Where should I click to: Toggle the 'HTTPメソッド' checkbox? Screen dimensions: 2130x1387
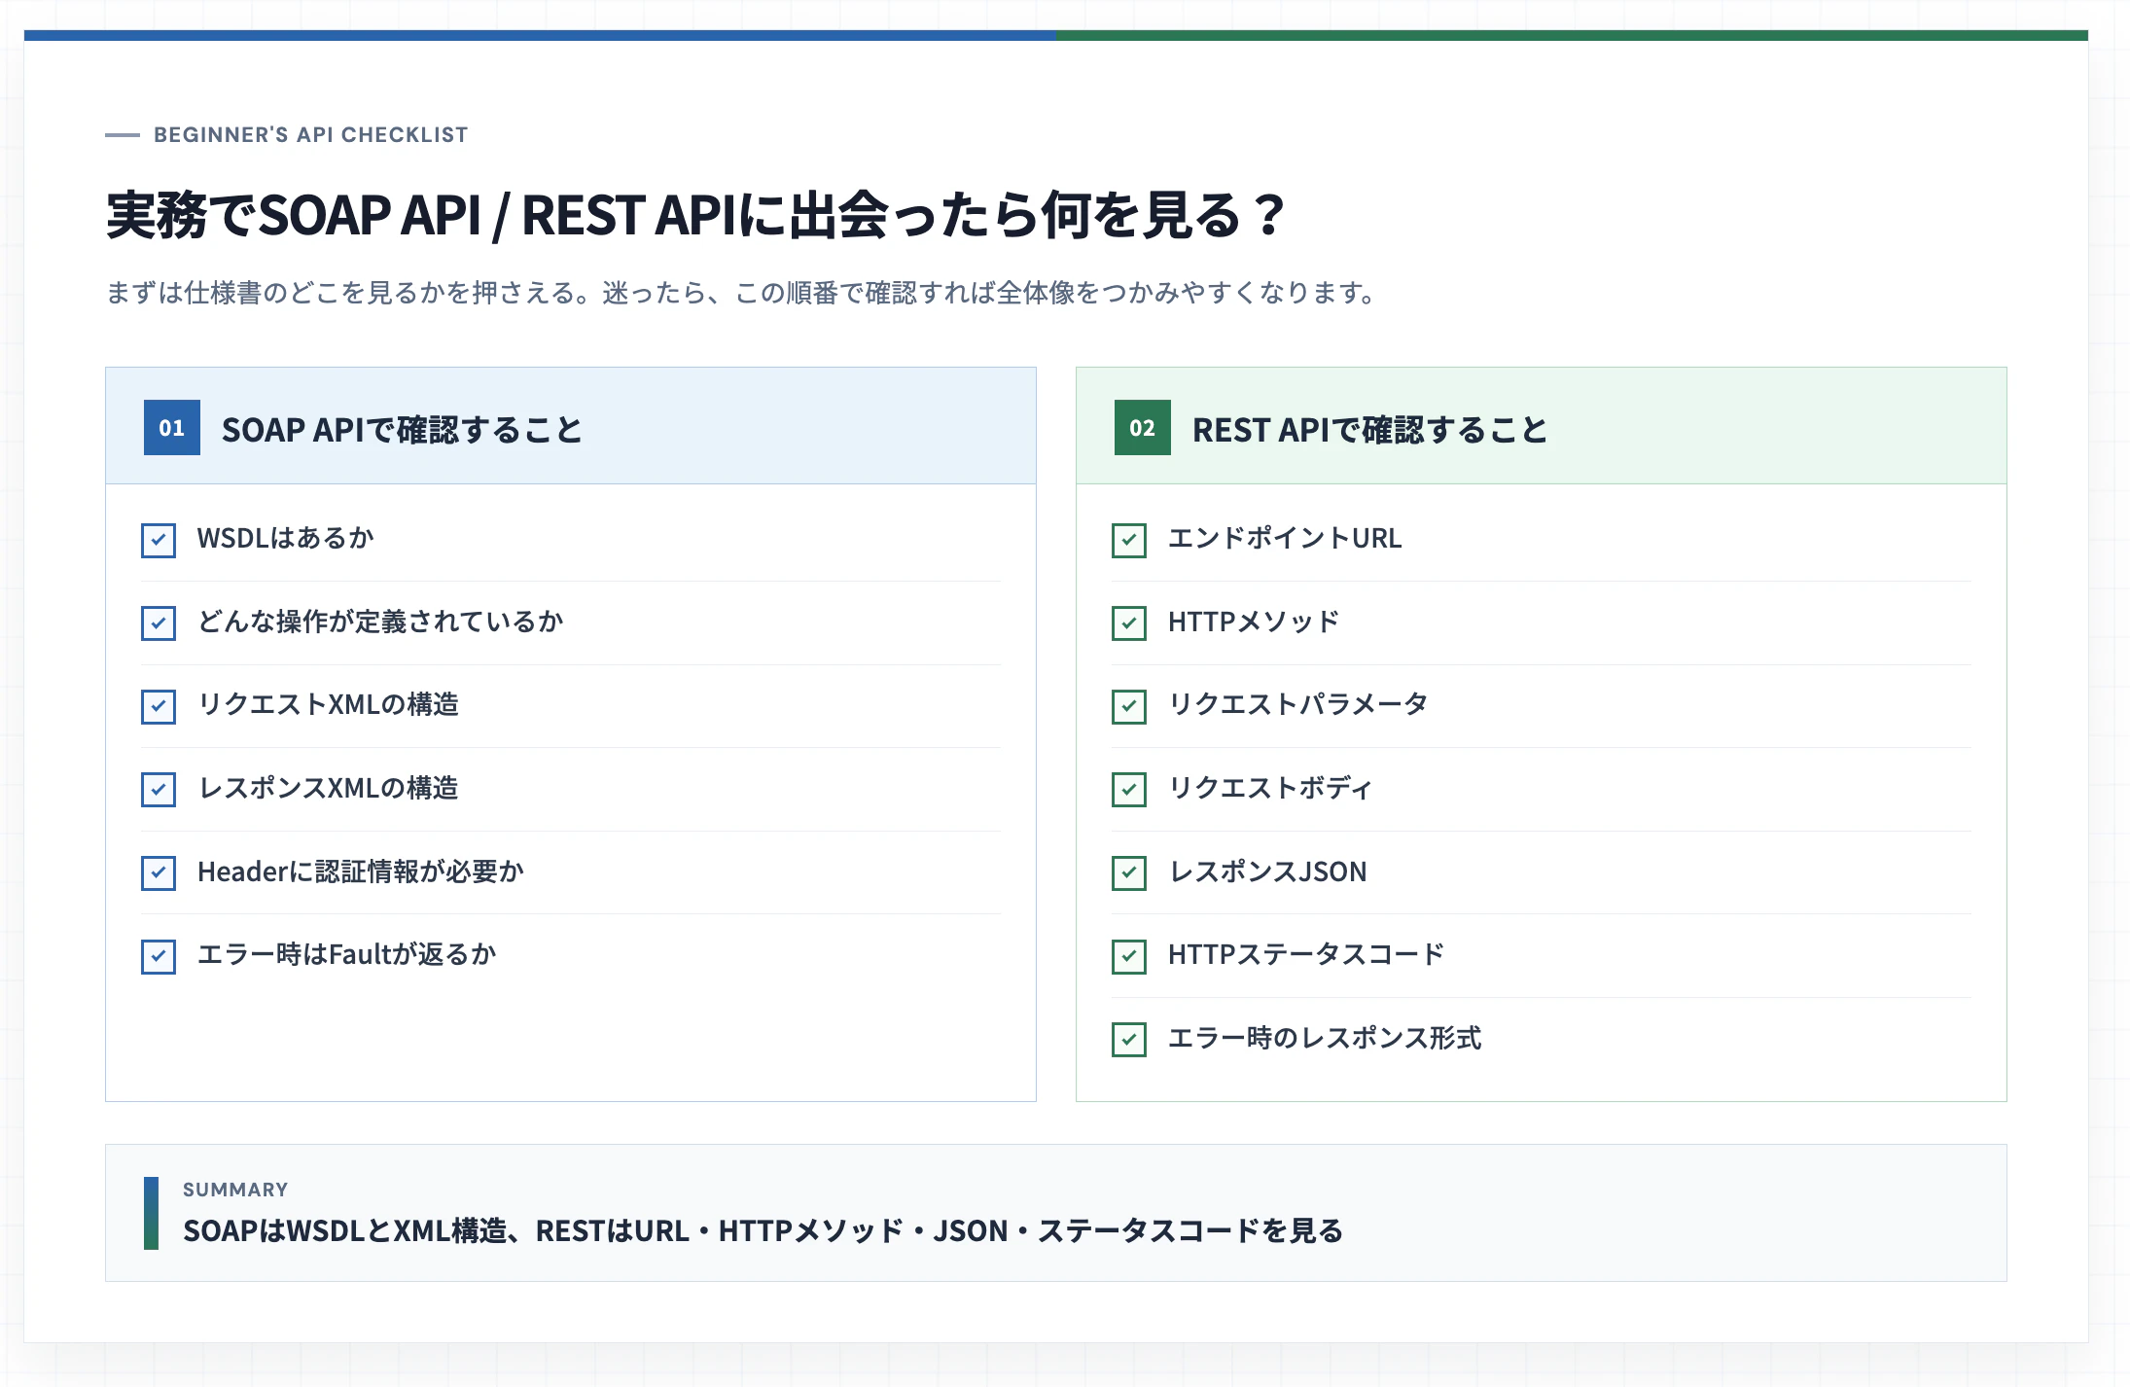pyautogui.click(x=1129, y=623)
